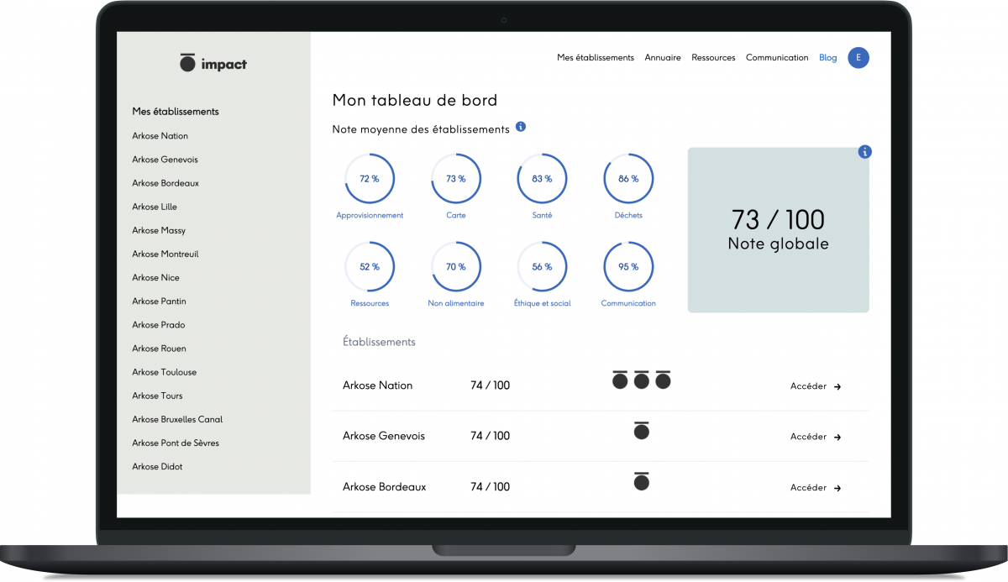Click the Établissements table heading
1008x582 pixels.
[379, 343]
